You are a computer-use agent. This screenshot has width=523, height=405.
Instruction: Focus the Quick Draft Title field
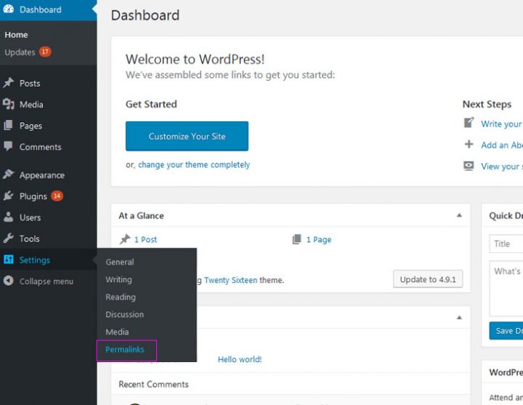(506, 244)
